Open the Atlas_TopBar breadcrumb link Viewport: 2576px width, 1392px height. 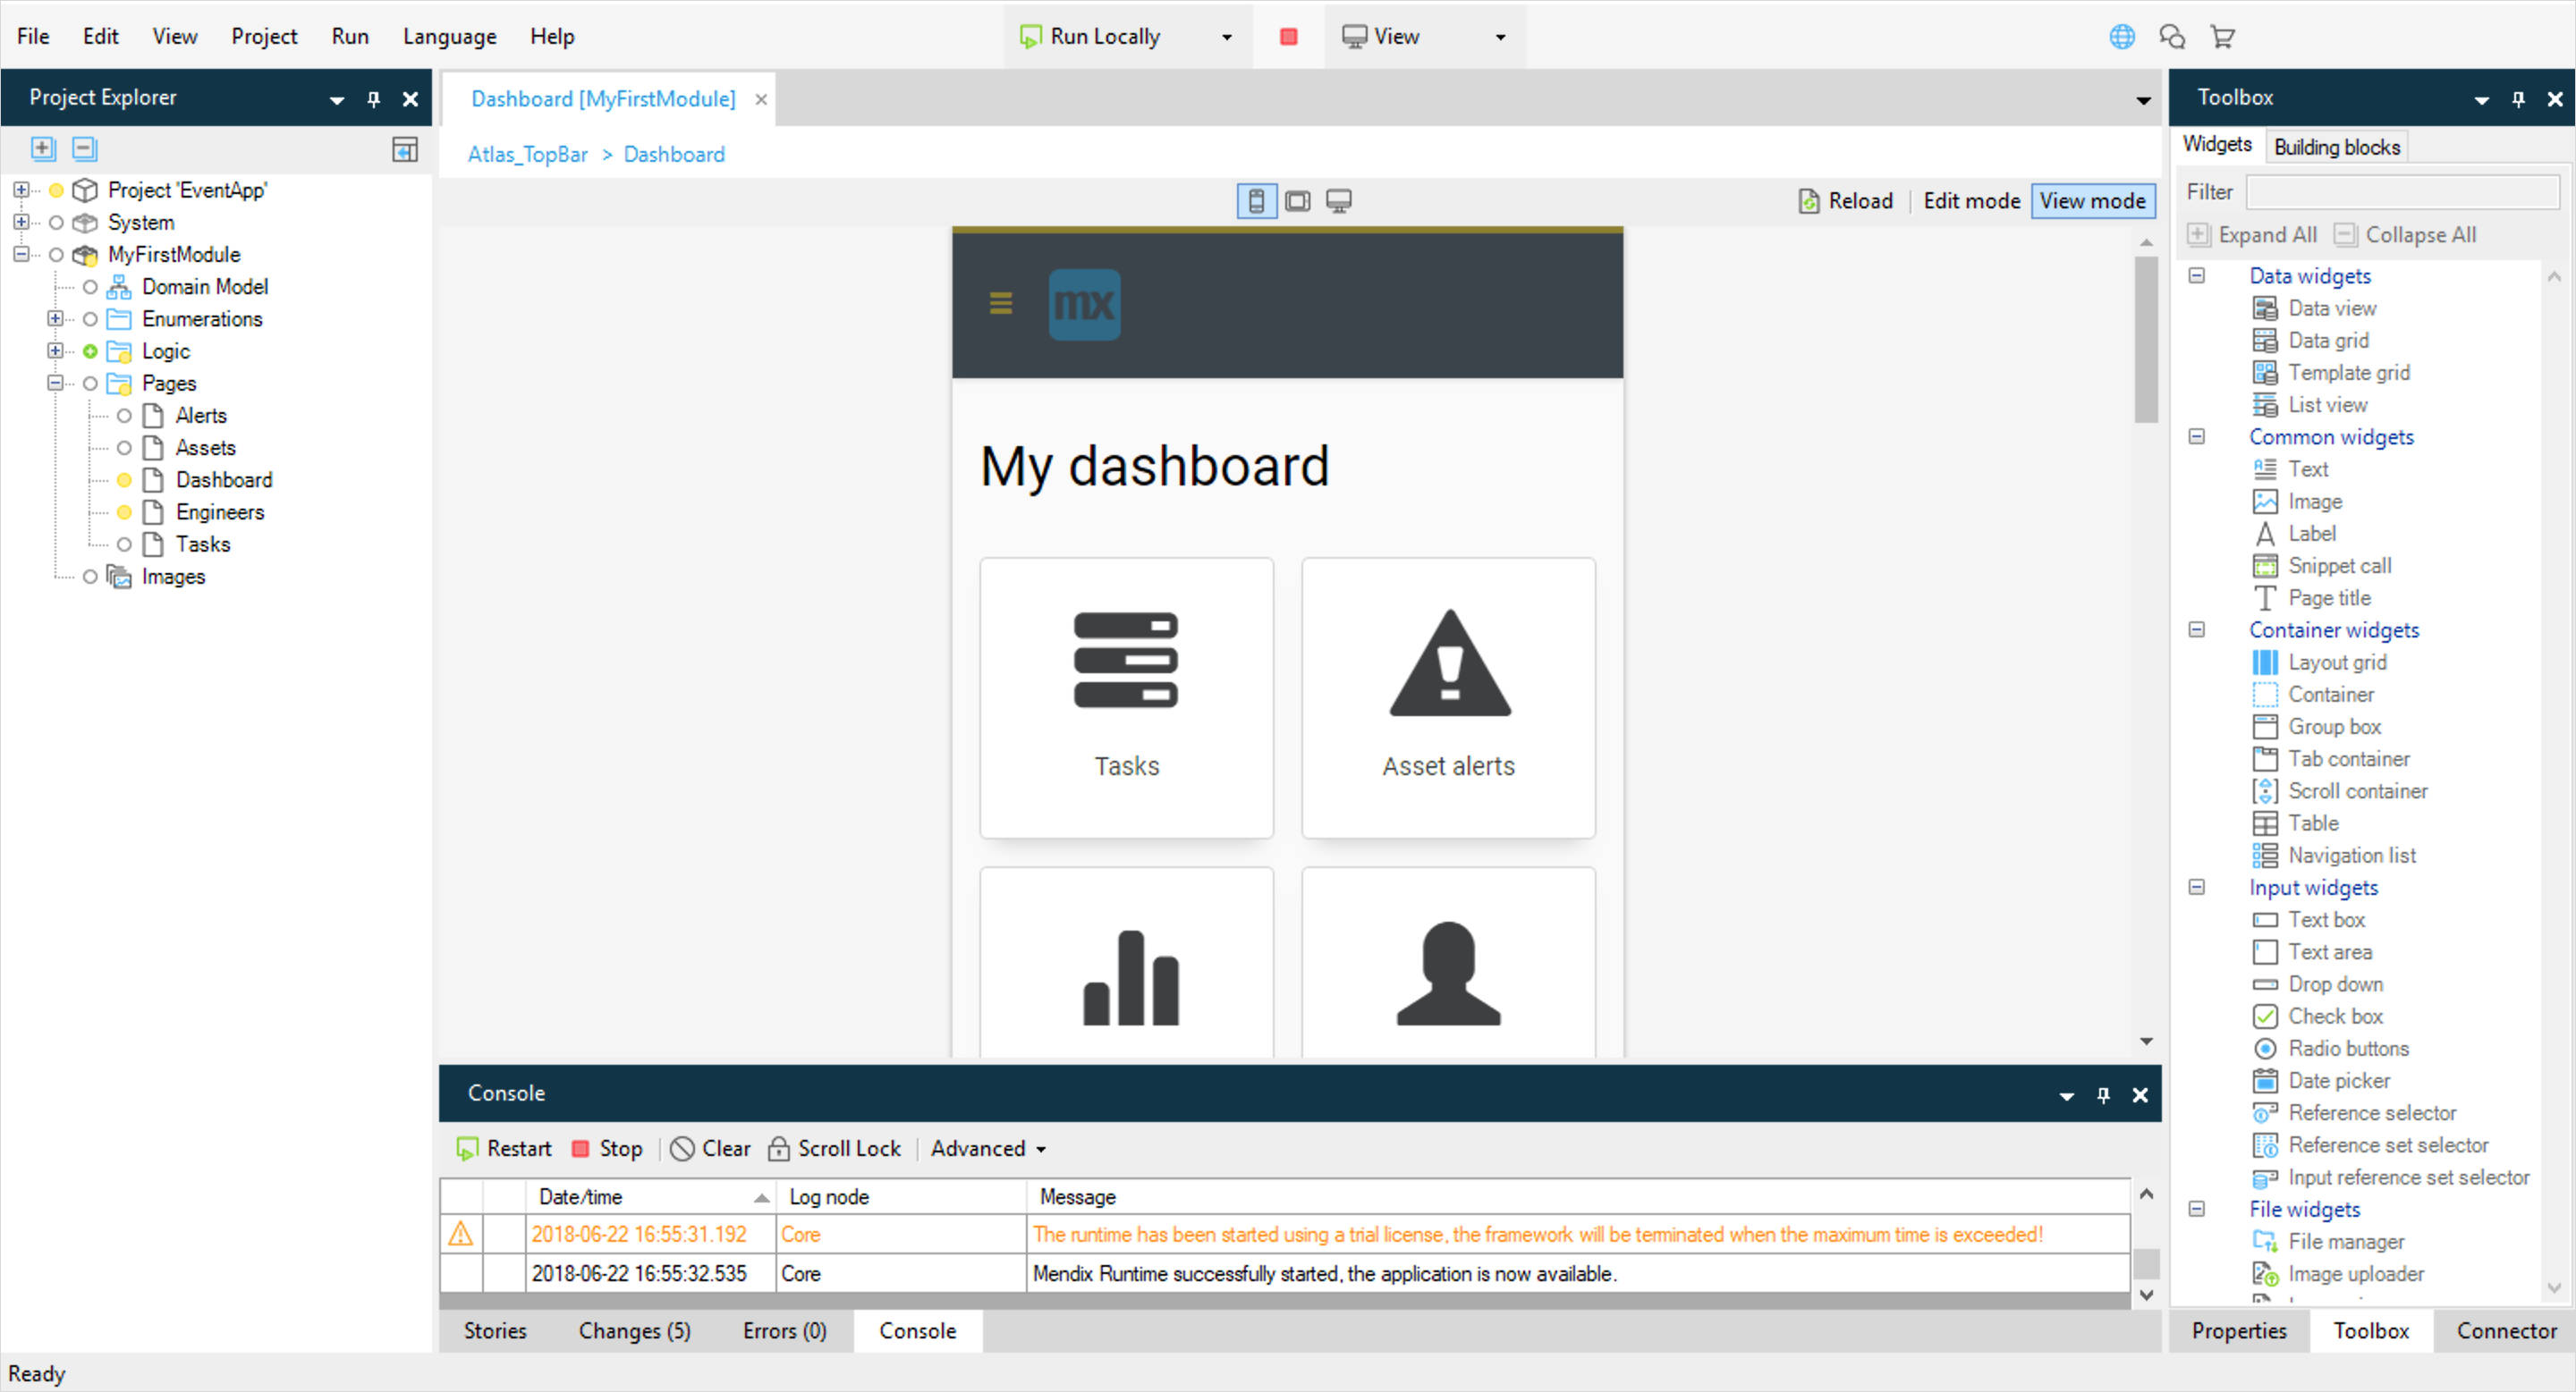pos(527,154)
